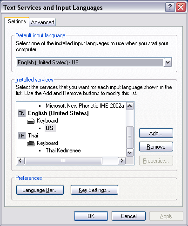Click the vertical scrollbar thumb in services list
Image resolution: width=188 pixels, height=226 pixels.
coord(130,137)
